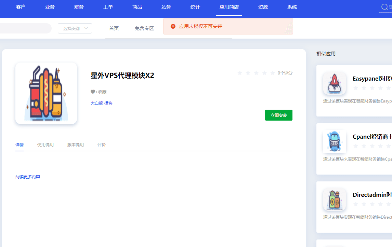Open the 免费专区 store tab
The image size is (392, 247).
click(x=144, y=28)
